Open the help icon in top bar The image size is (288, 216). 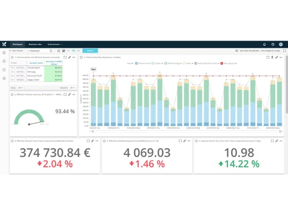click(273, 44)
